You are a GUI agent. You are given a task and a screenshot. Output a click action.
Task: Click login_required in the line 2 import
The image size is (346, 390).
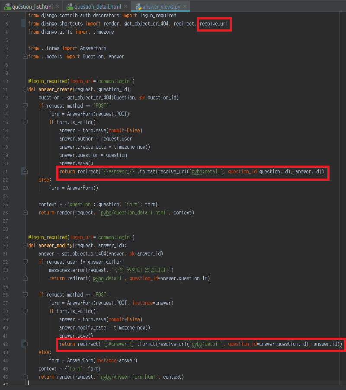(x=158, y=16)
